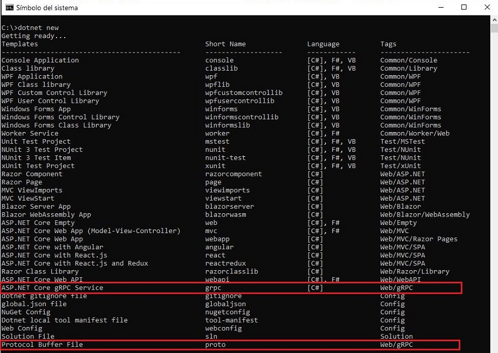Click the 'grpc' short name
Screen dimensions: 498x353
coord(213,288)
